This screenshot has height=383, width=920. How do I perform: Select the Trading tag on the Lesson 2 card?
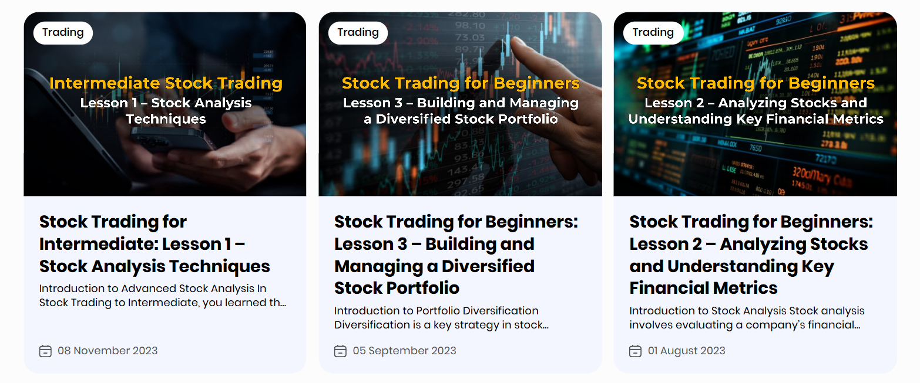click(x=653, y=33)
